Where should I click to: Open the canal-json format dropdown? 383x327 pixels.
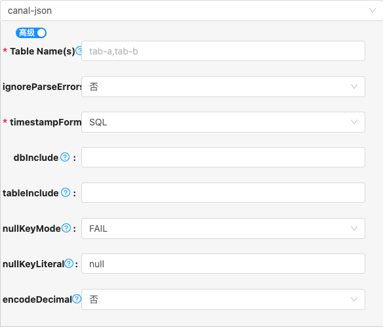coord(191,11)
